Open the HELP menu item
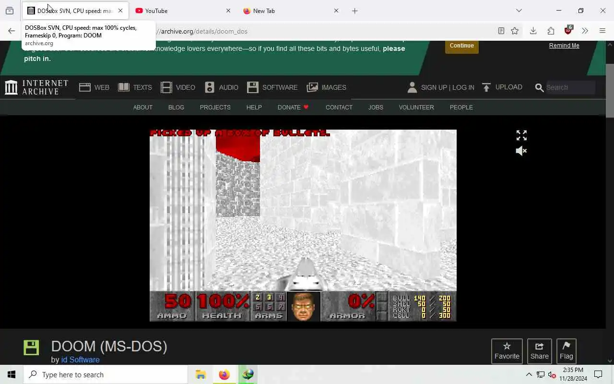Image resolution: width=614 pixels, height=384 pixels. (x=254, y=107)
